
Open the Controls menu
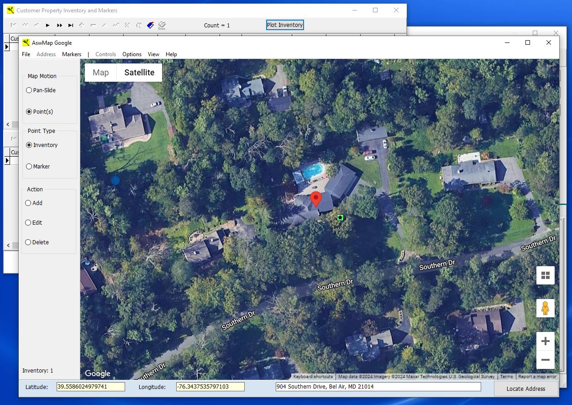click(x=106, y=54)
